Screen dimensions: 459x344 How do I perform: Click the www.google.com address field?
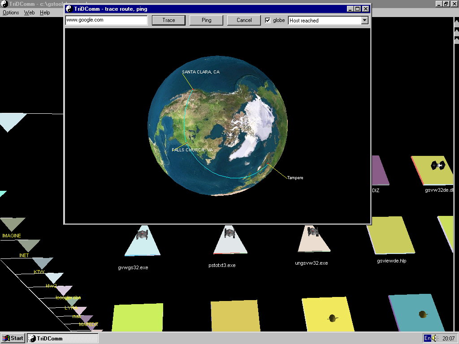coord(106,20)
